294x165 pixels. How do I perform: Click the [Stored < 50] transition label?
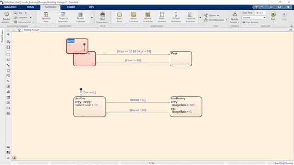(x=138, y=110)
